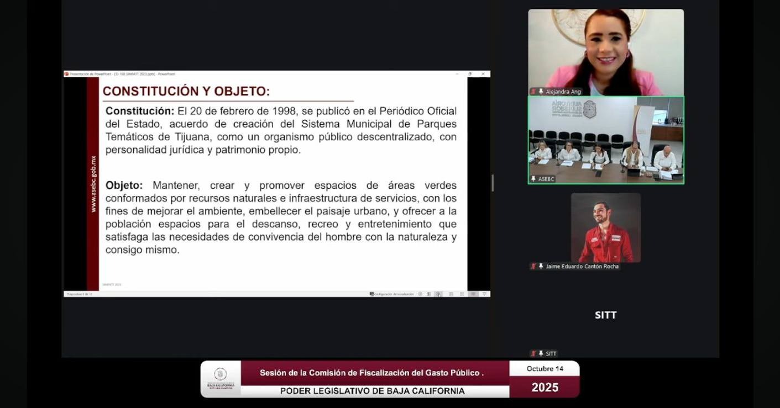Maximize the PowerPoint presentation window
The width and height of the screenshot is (780, 408).
[x=470, y=73]
